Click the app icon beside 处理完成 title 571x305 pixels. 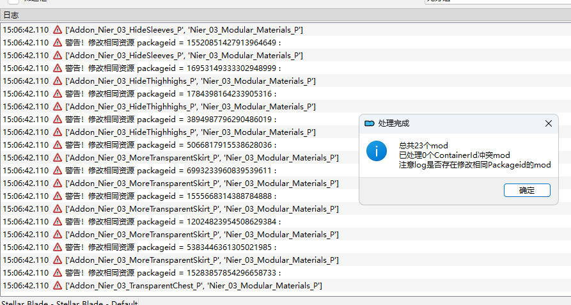click(369, 123)
